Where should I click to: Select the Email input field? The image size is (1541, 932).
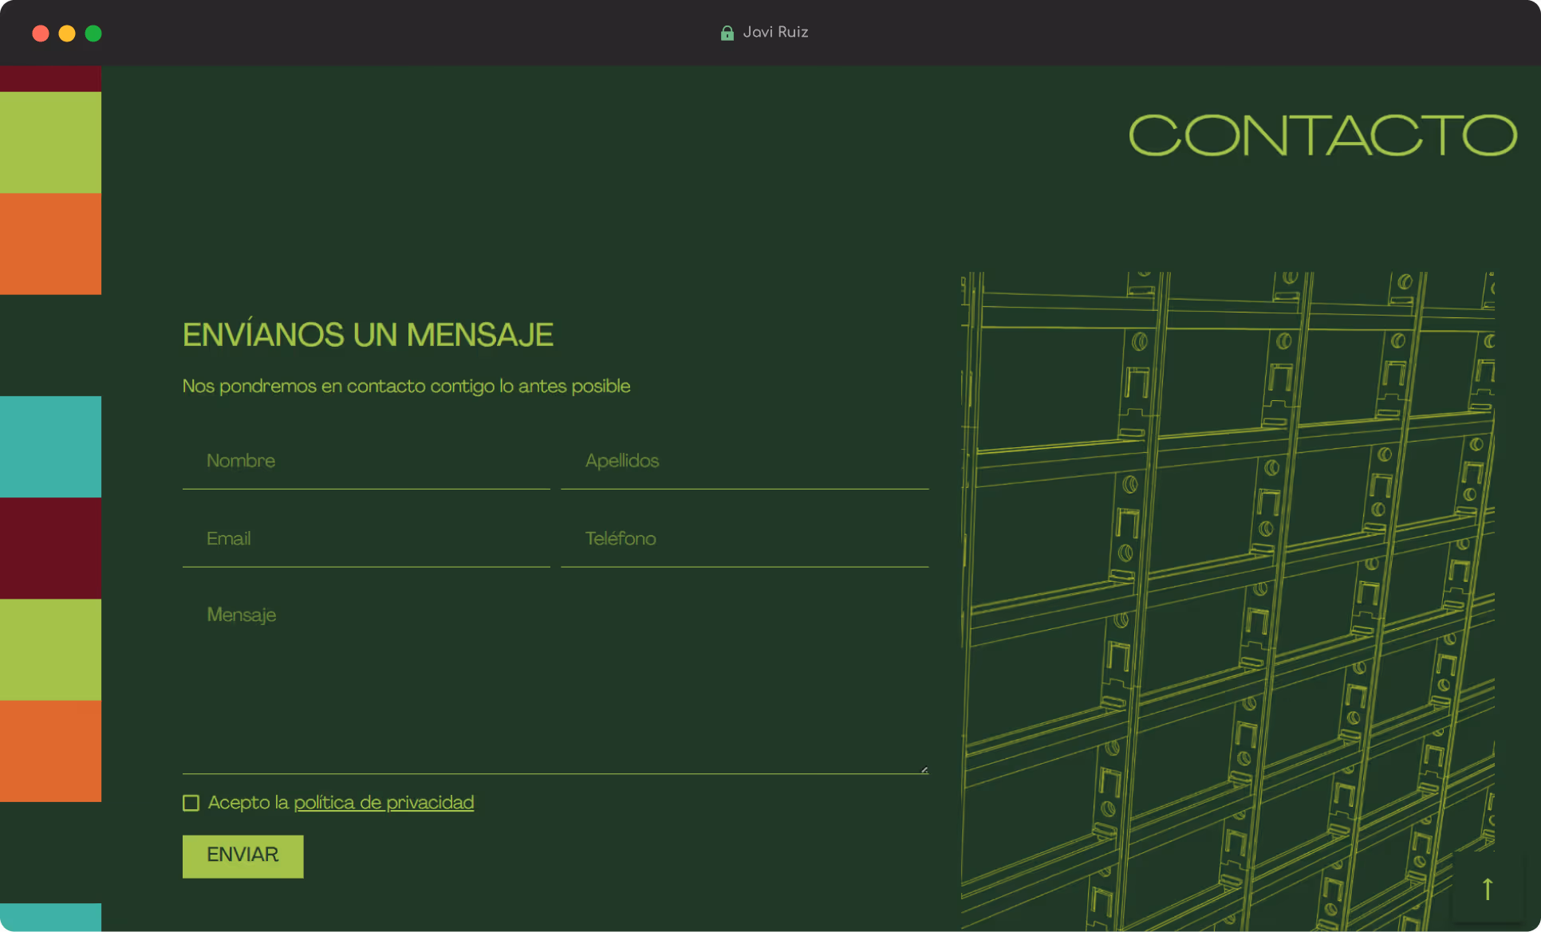pos(366,540)
